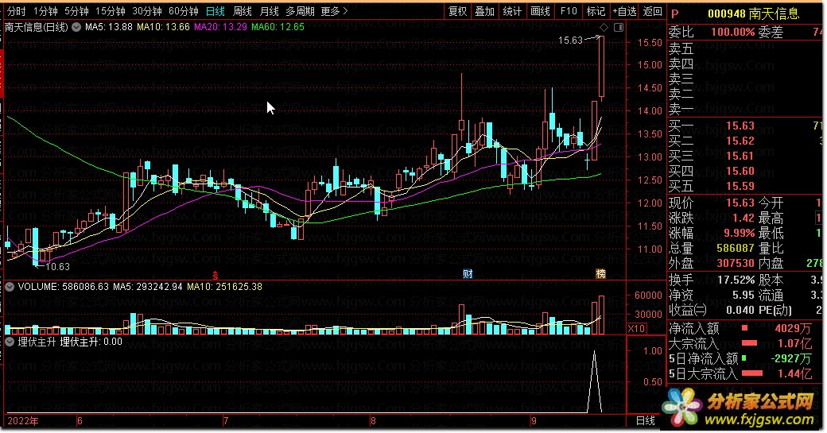
Task: Expand the VOLUME indicator dropdown
Action: 10,287
